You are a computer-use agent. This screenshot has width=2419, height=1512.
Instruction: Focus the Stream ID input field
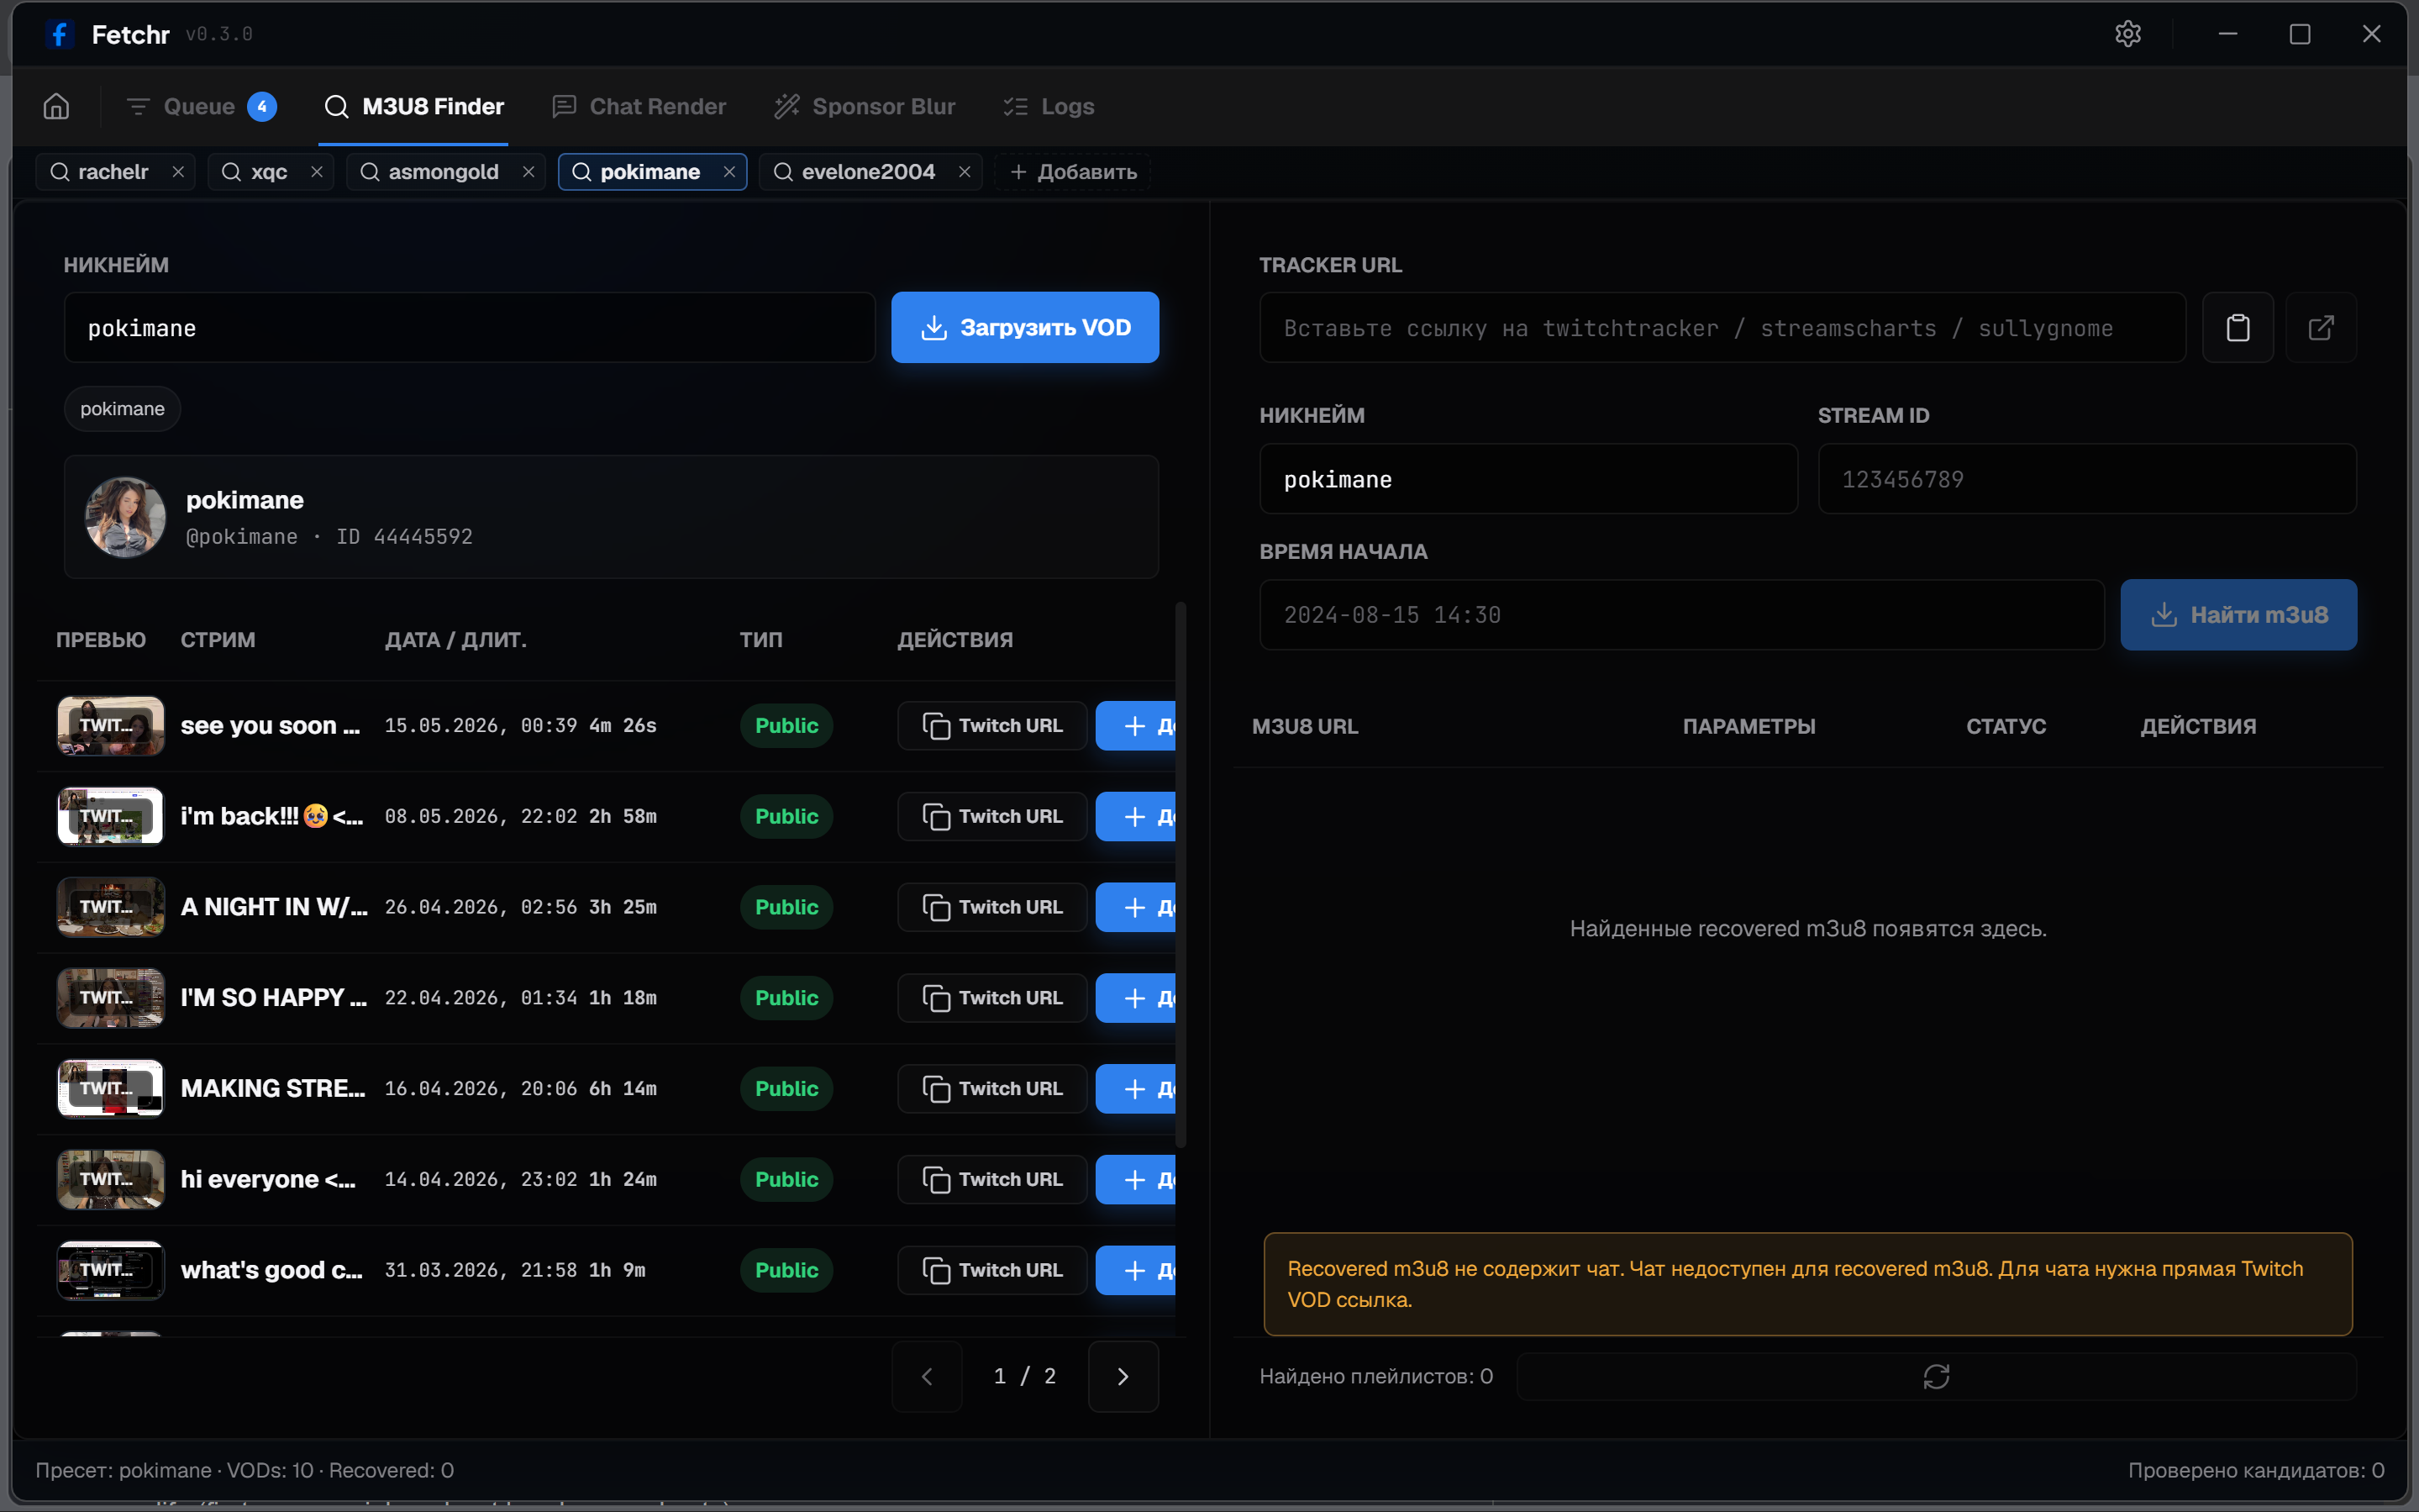pos(2087,479)
